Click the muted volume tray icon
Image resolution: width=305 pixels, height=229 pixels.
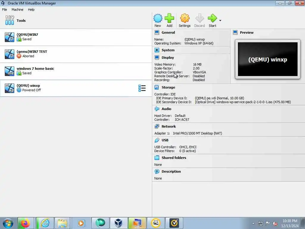pos(275,223)
